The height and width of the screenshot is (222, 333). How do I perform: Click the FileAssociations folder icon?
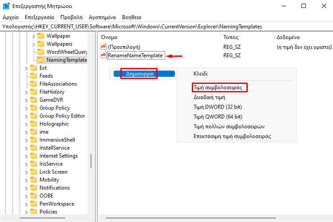(x=34, y=84)
